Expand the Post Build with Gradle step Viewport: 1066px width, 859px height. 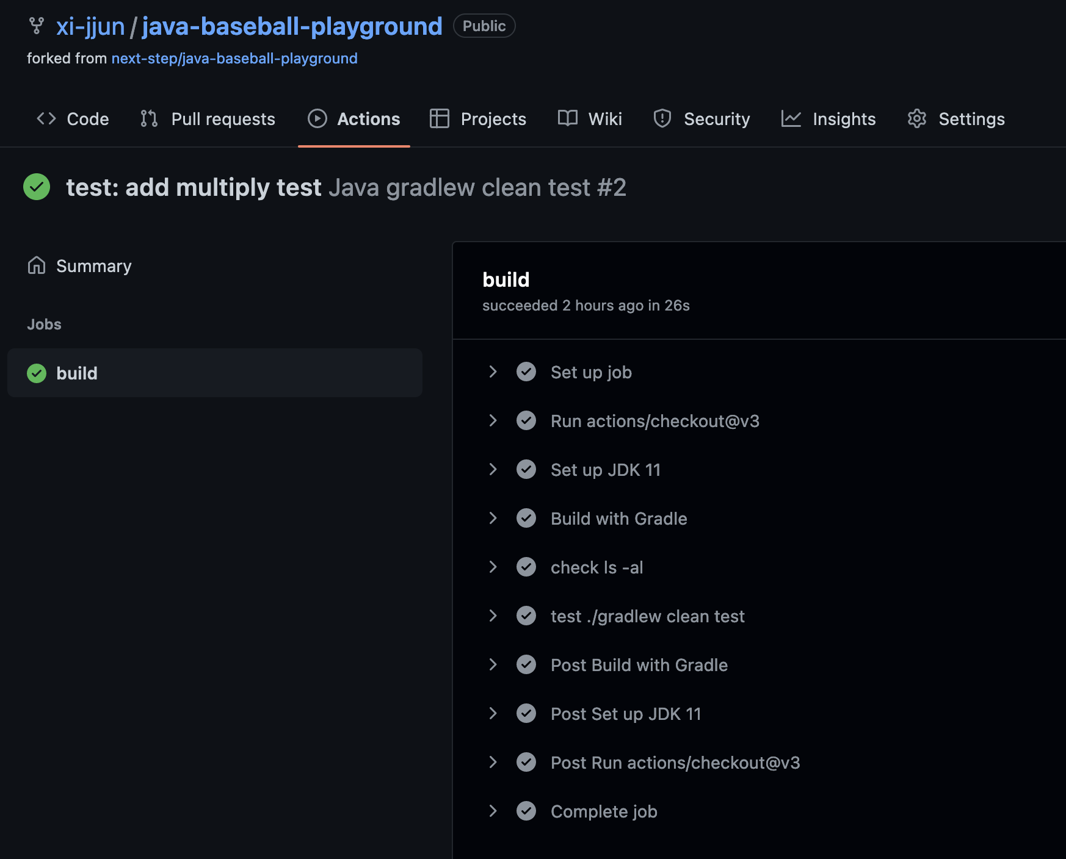coord(493,664)
